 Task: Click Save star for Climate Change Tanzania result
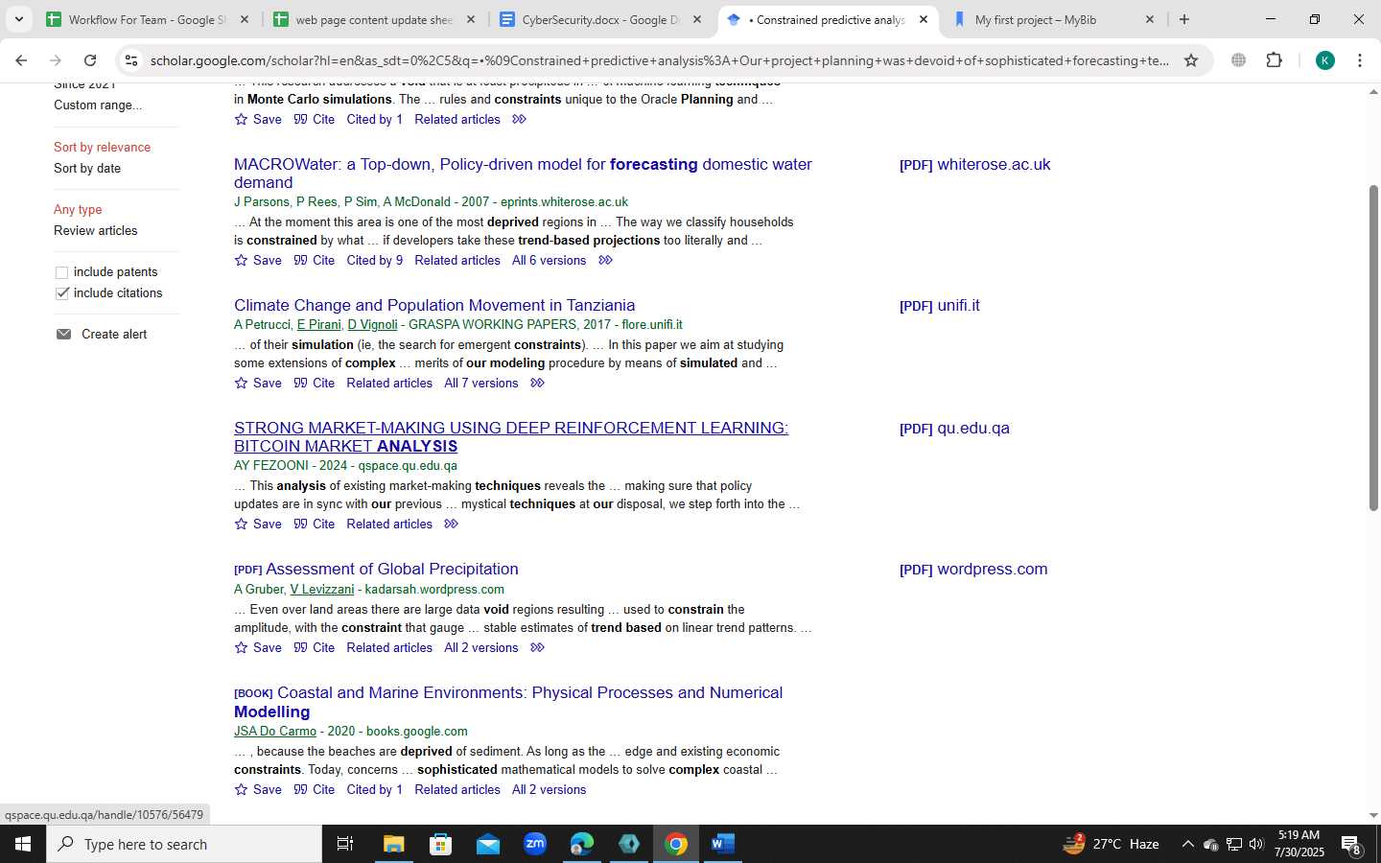[x=241, y=384]
